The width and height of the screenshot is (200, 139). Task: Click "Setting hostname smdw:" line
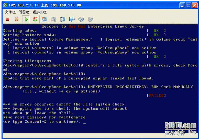29,35
